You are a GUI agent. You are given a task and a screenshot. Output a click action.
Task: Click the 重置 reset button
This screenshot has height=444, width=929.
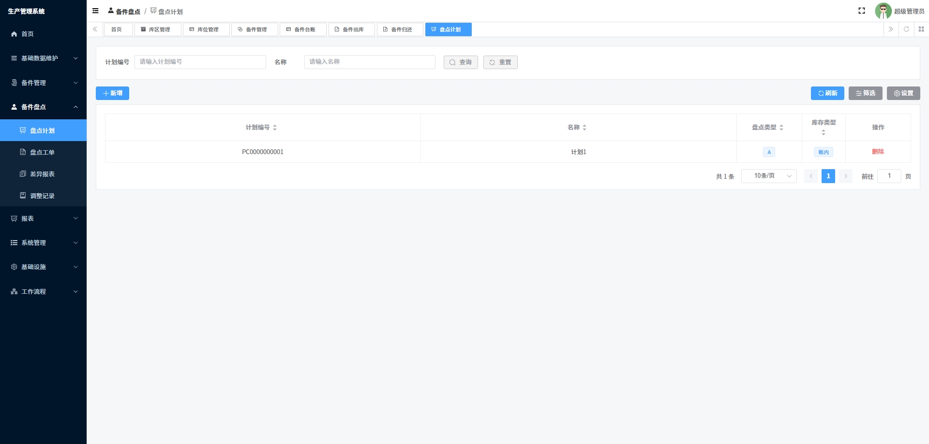point(500,62)
